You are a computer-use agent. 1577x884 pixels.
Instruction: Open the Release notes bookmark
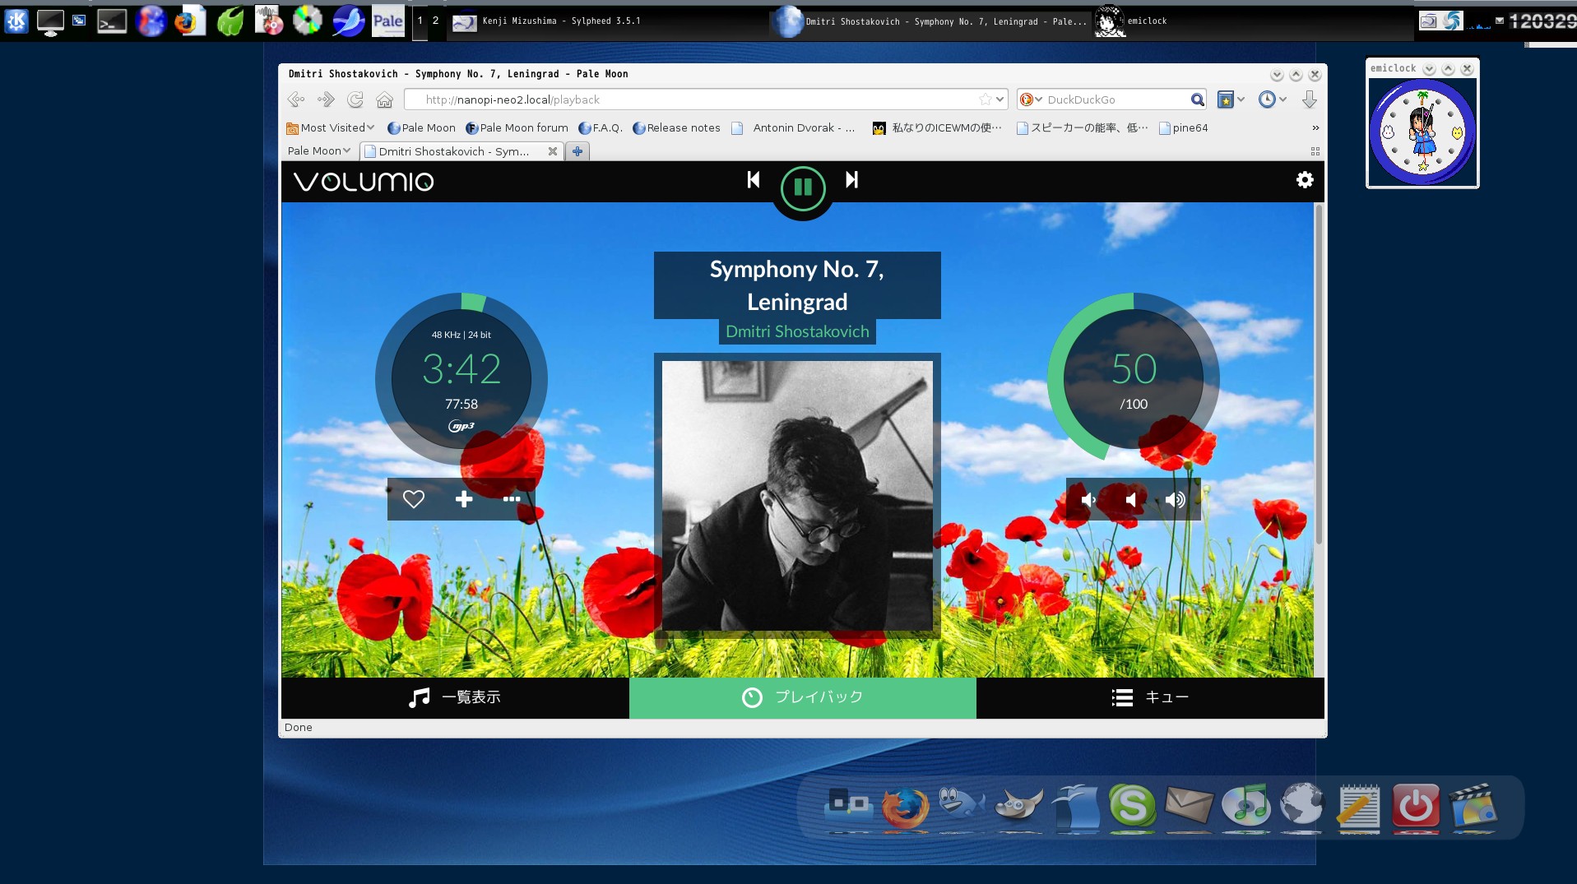pos(676,127)
